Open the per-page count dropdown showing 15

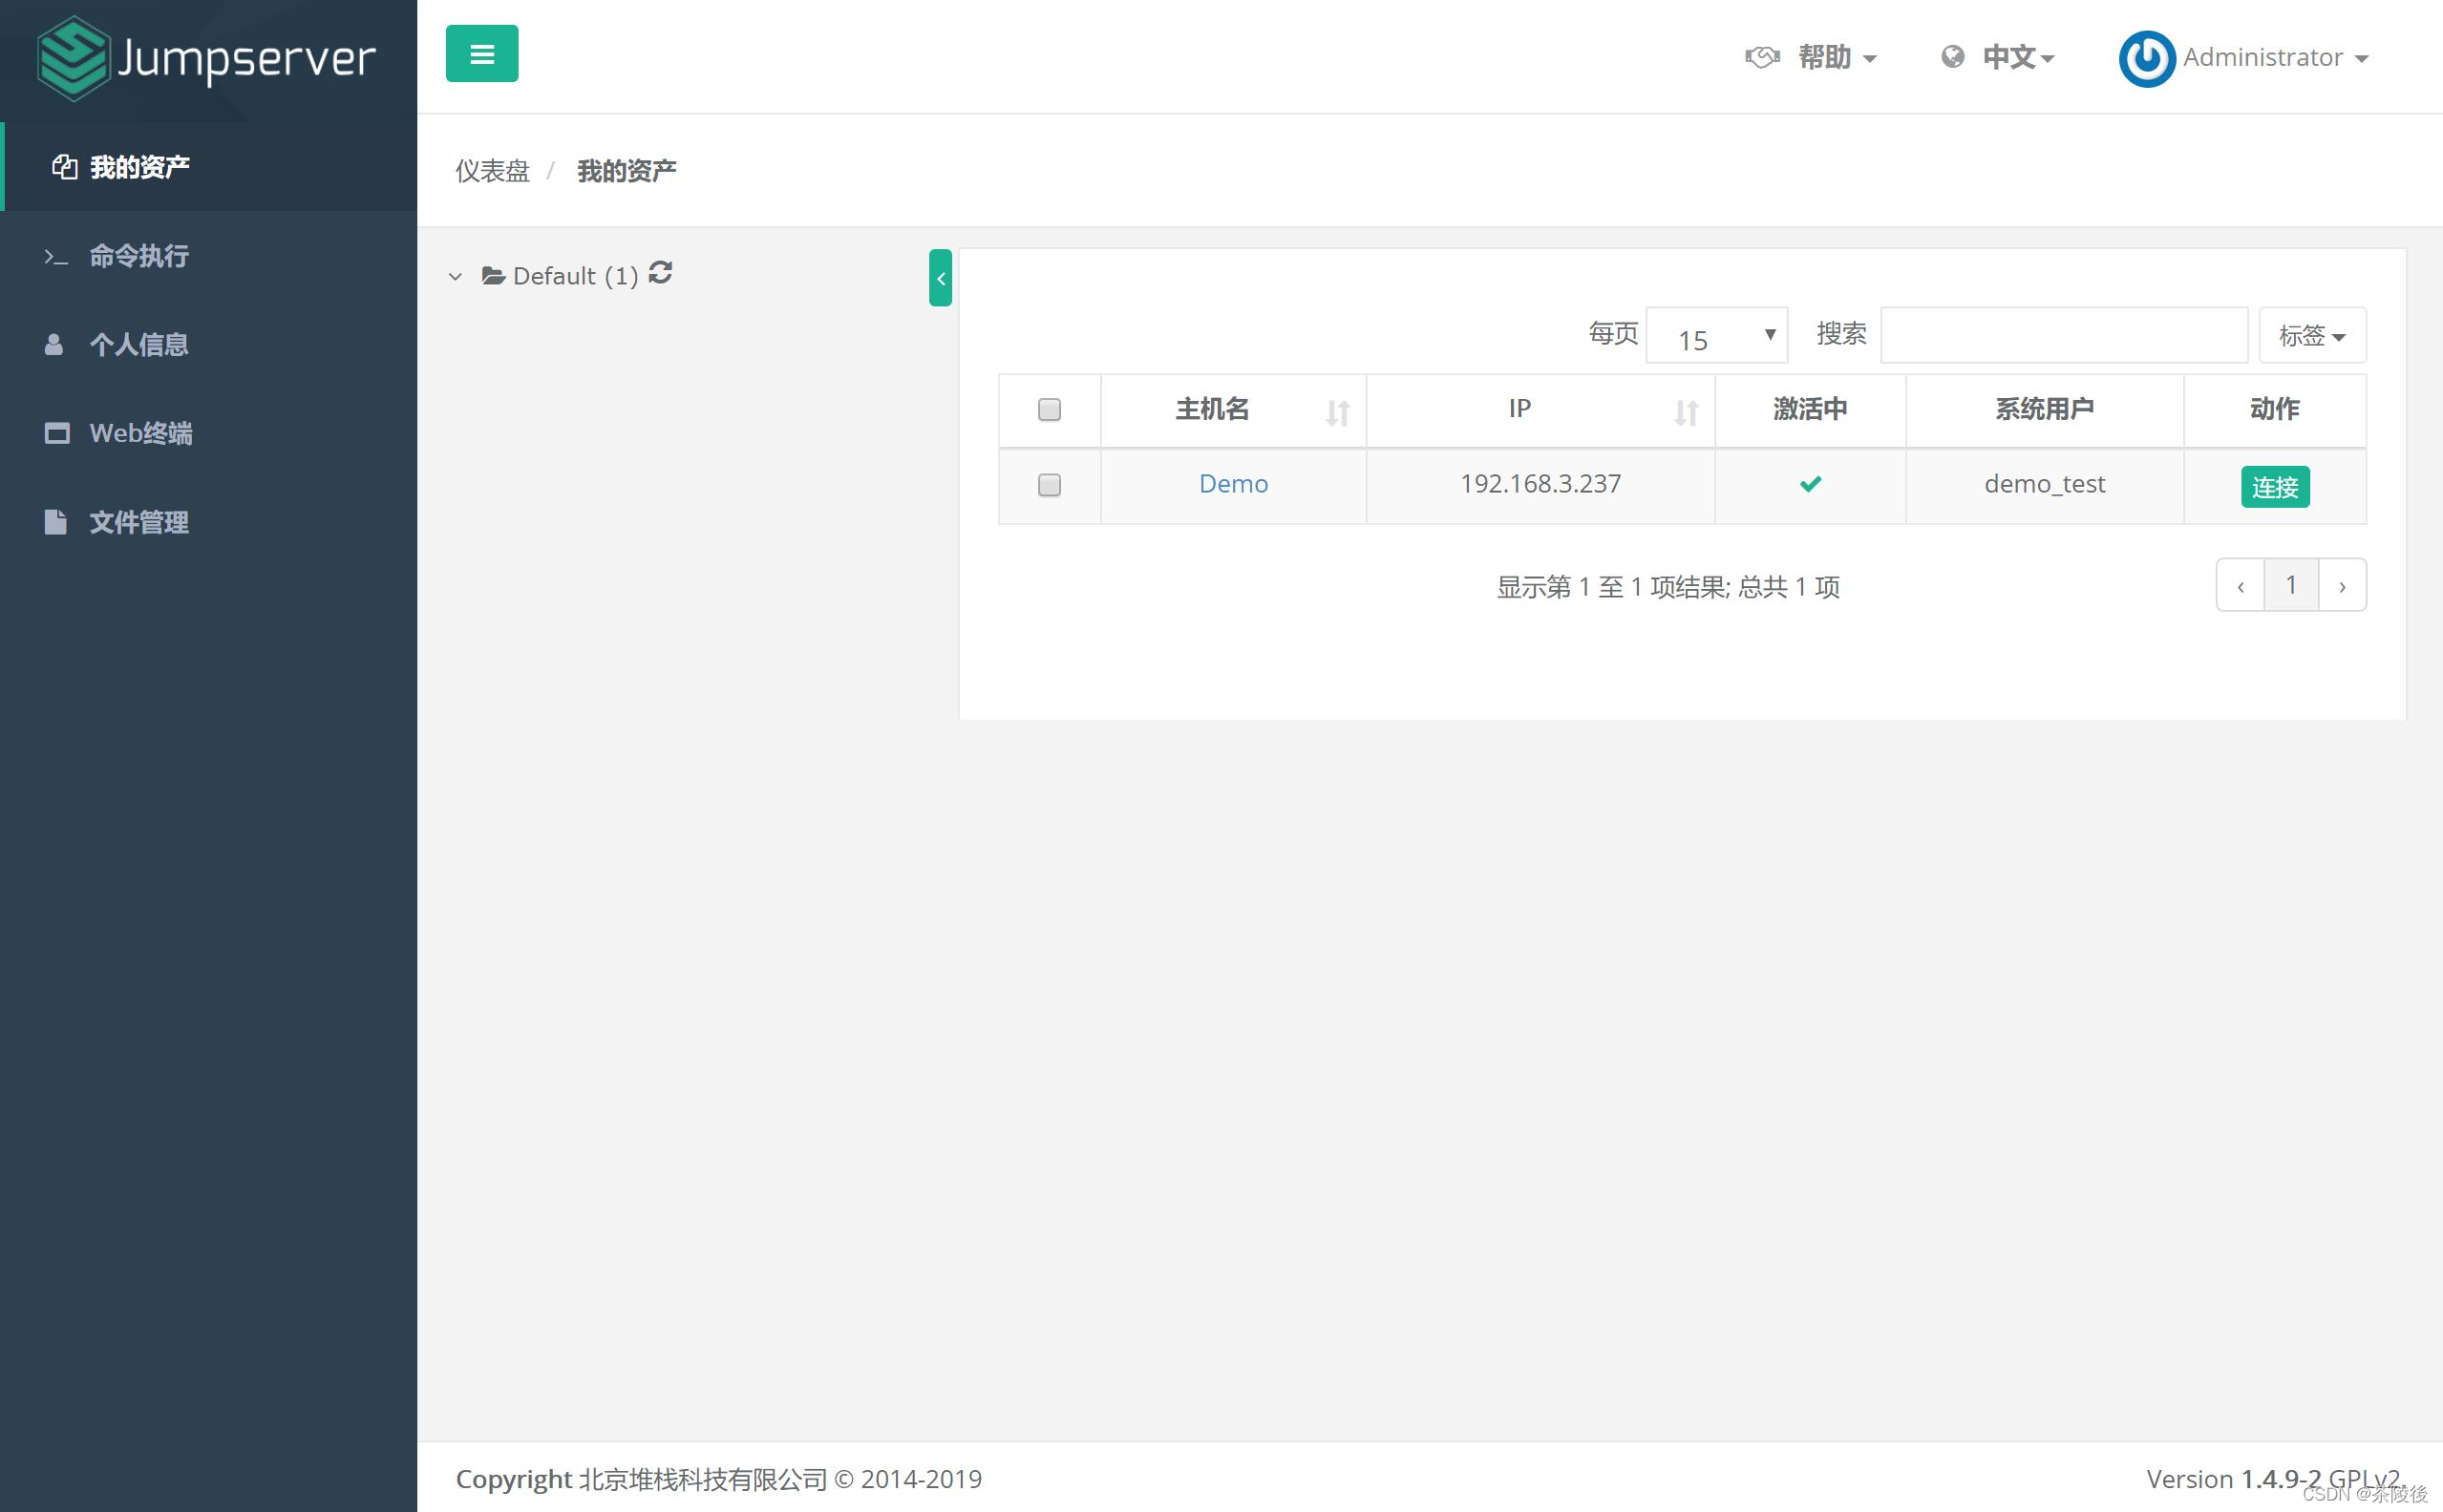(x=1715, y=338)
